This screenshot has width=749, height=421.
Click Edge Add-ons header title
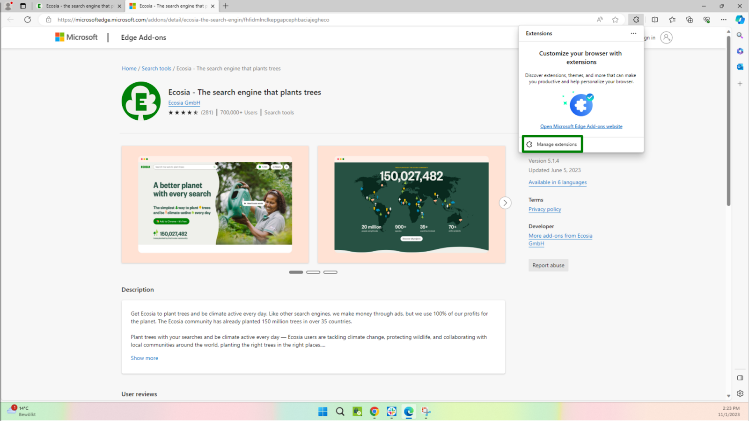point(143,37)
